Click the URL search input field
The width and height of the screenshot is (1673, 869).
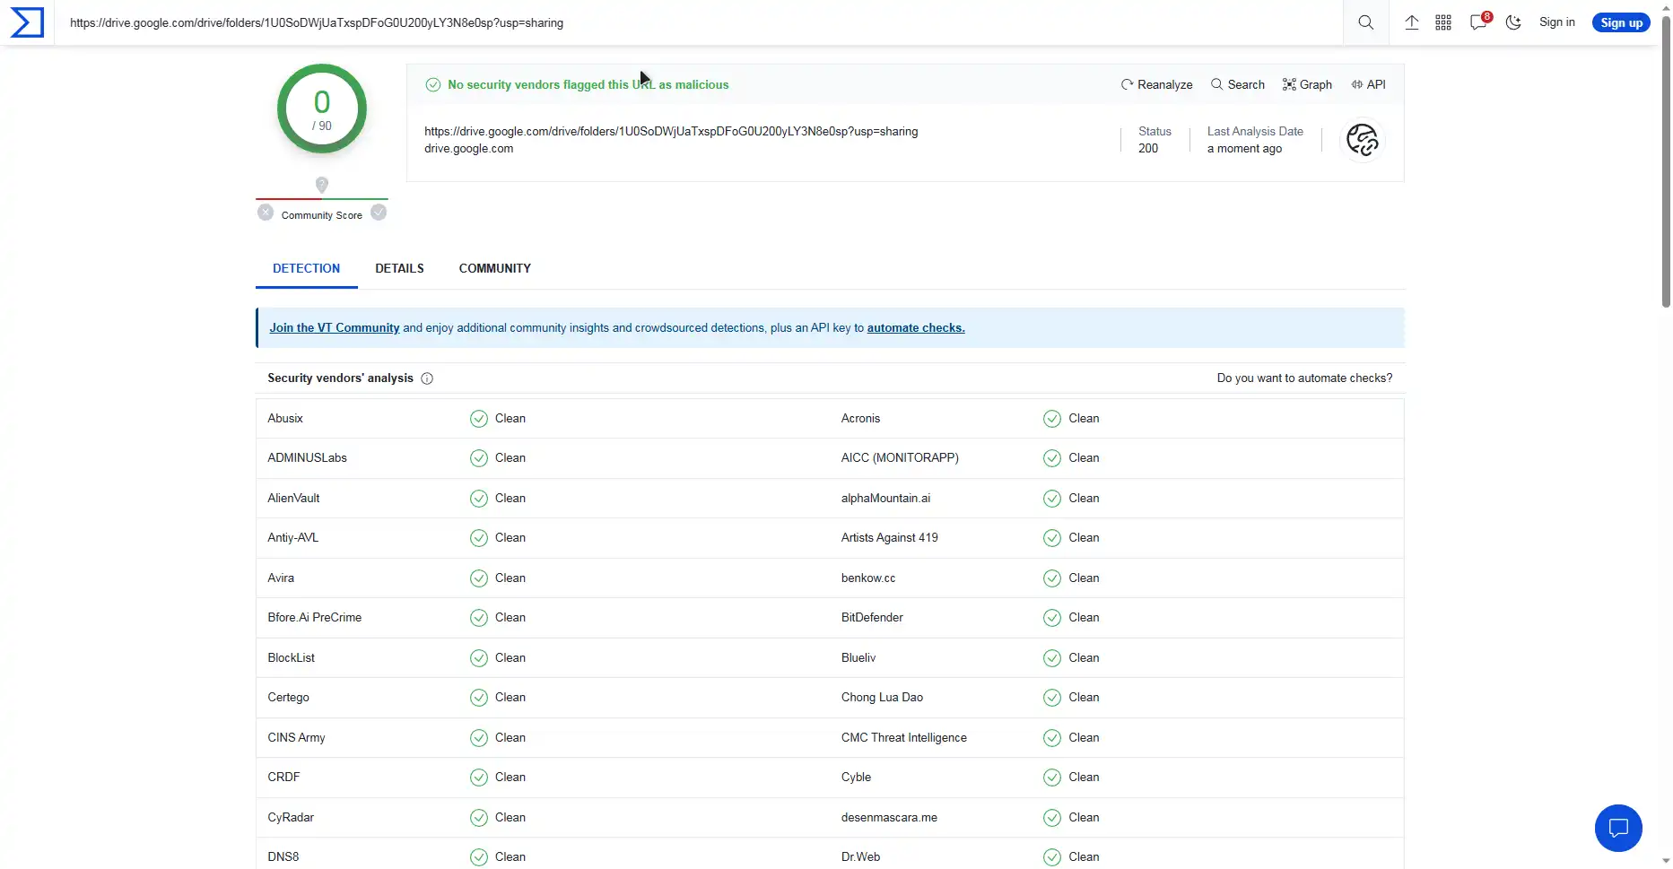coord(700,22)
